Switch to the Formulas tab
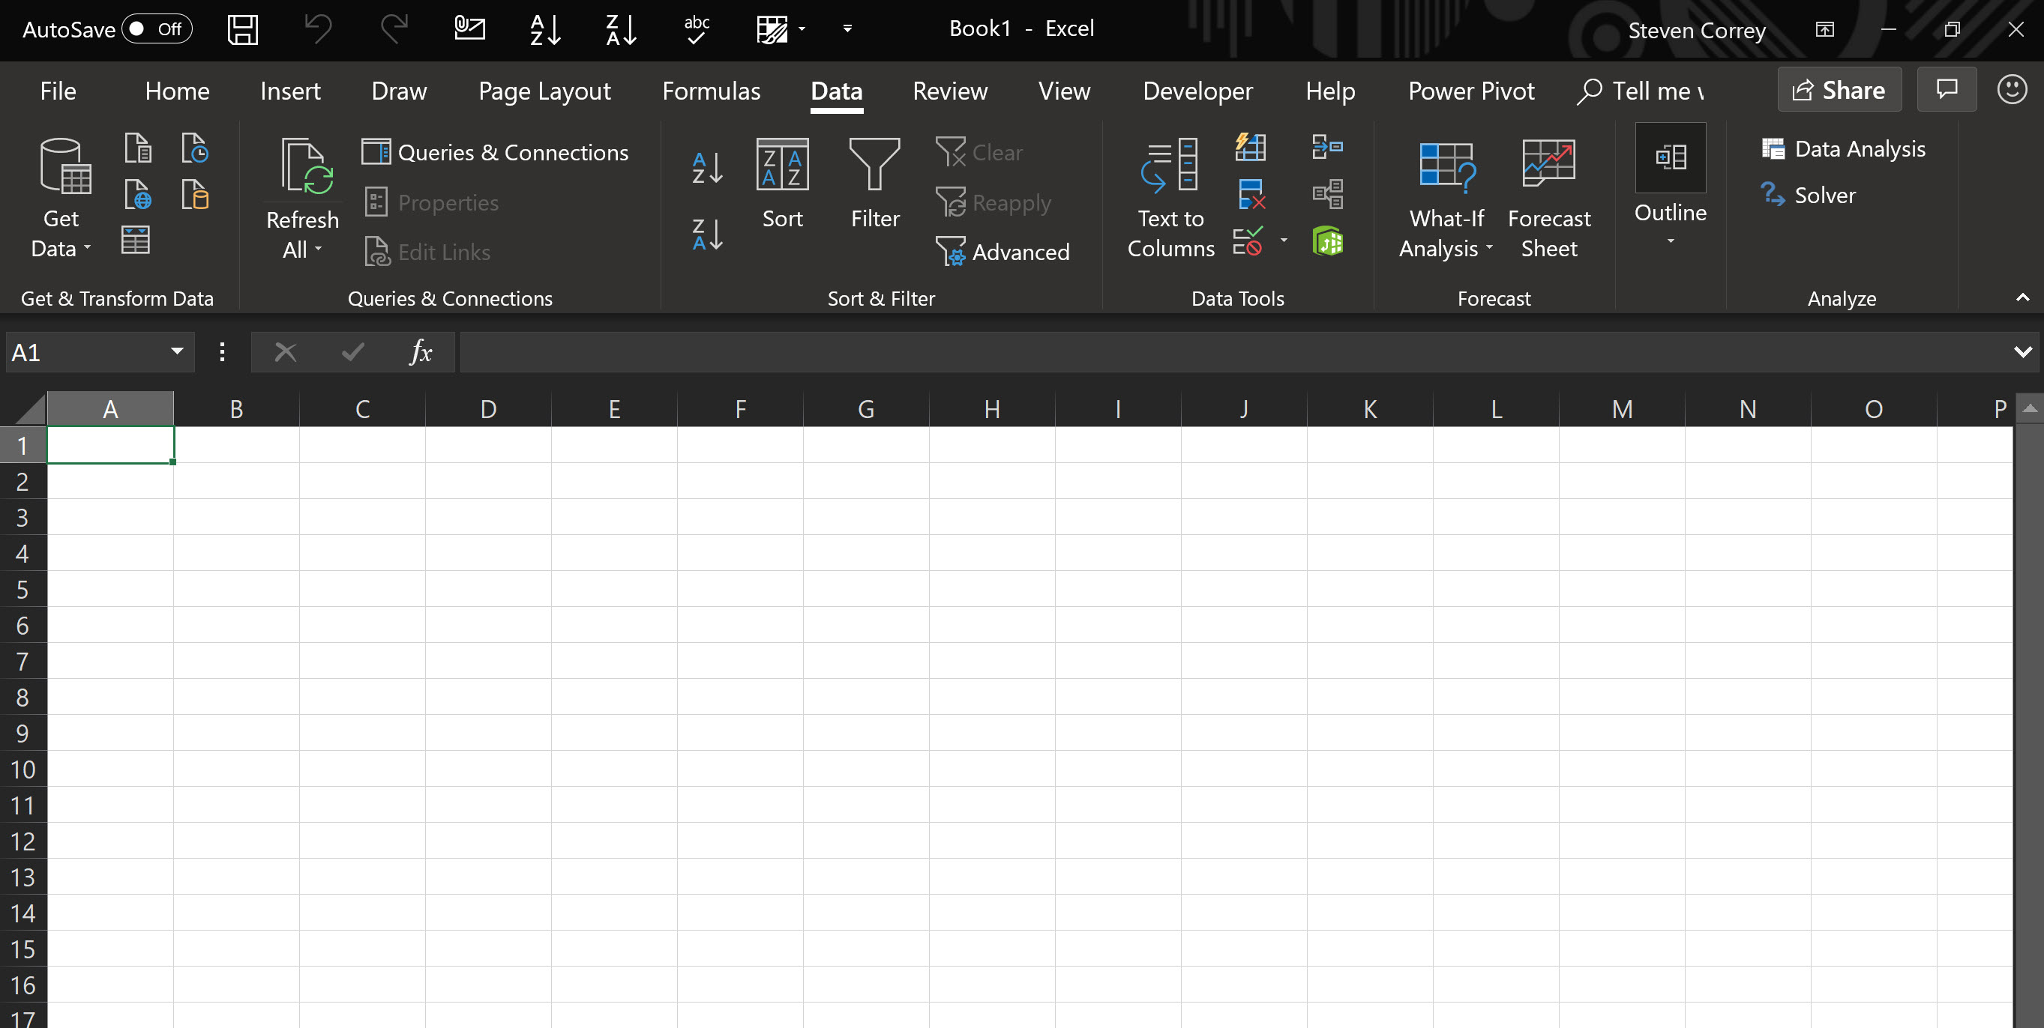Screen dimensions: 2044x1028 [710, 91]
